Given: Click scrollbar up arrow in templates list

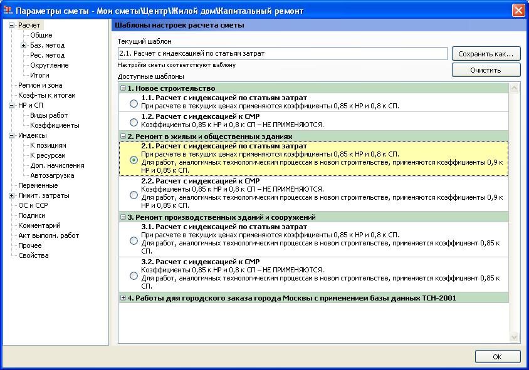Looking at the screenshot, I should [x=514, y=88].
